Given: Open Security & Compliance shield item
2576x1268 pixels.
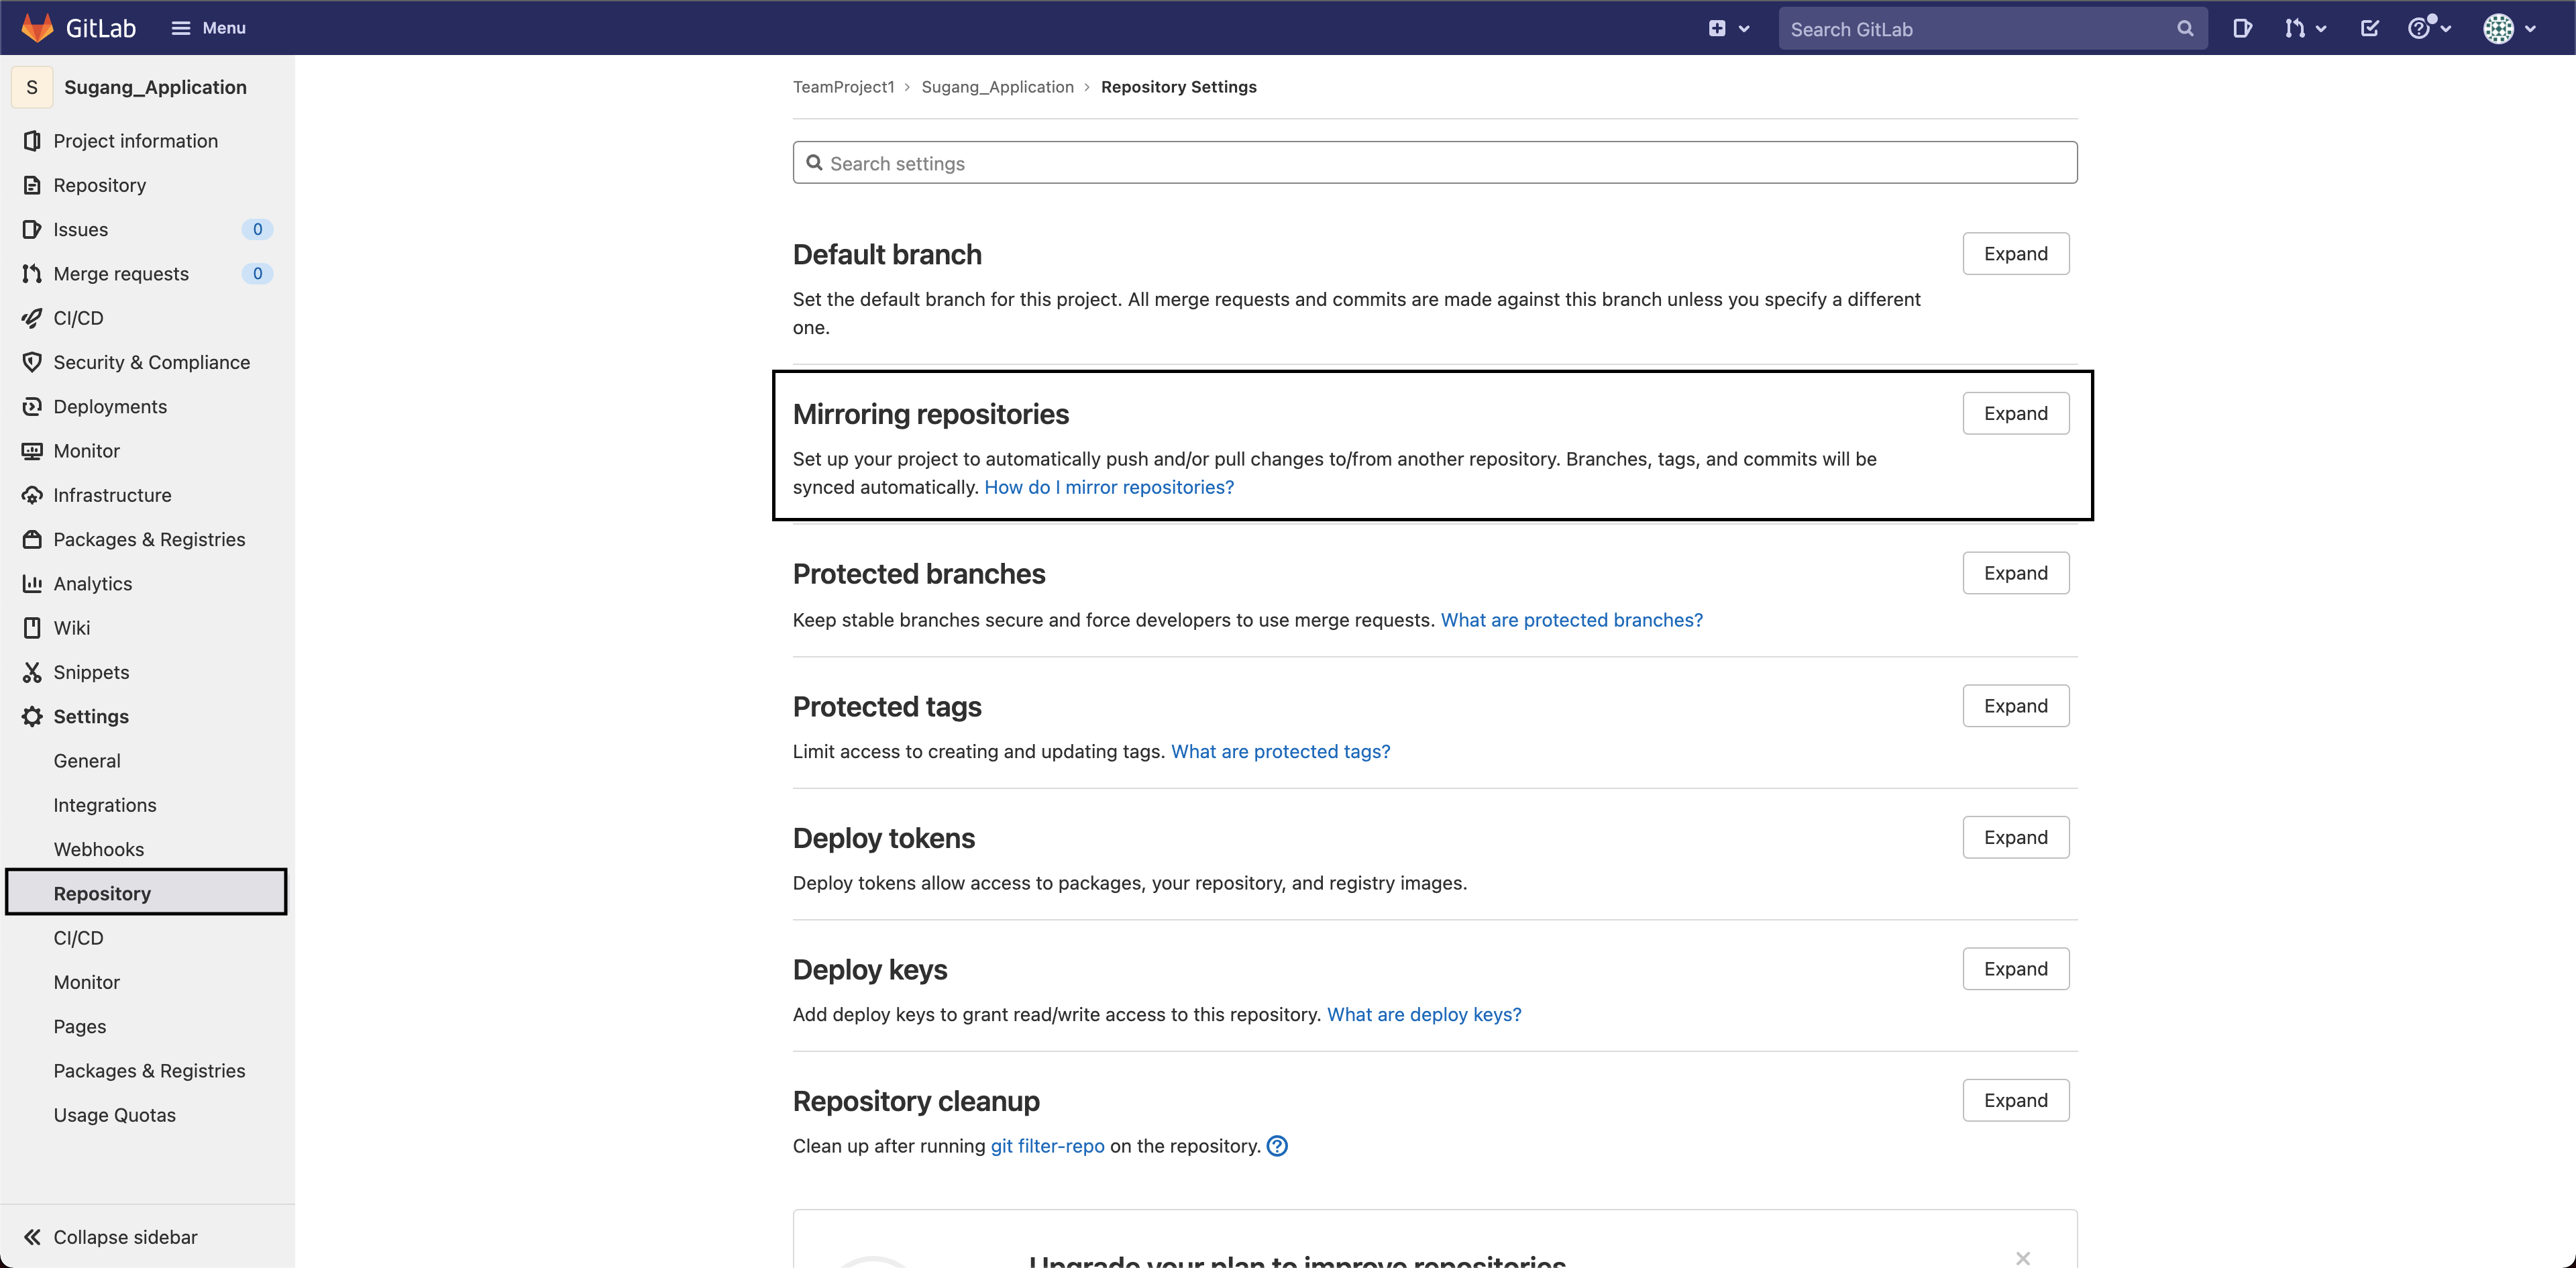Looking at the screenshot, I should click(150, 362).
